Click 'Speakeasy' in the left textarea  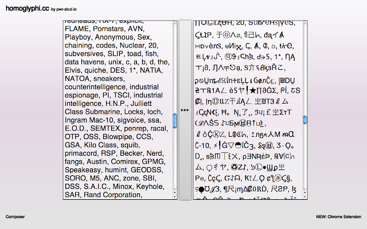pyautogui.click(x=83, y=170)
